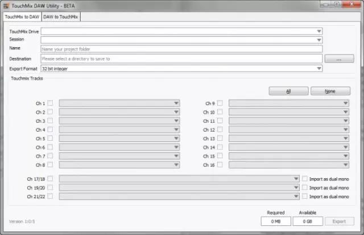Expand the Ch 8 track dropdown

pos(119,165)
